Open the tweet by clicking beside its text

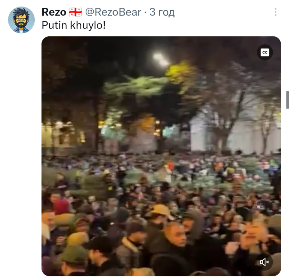click(x=184, y=25)
